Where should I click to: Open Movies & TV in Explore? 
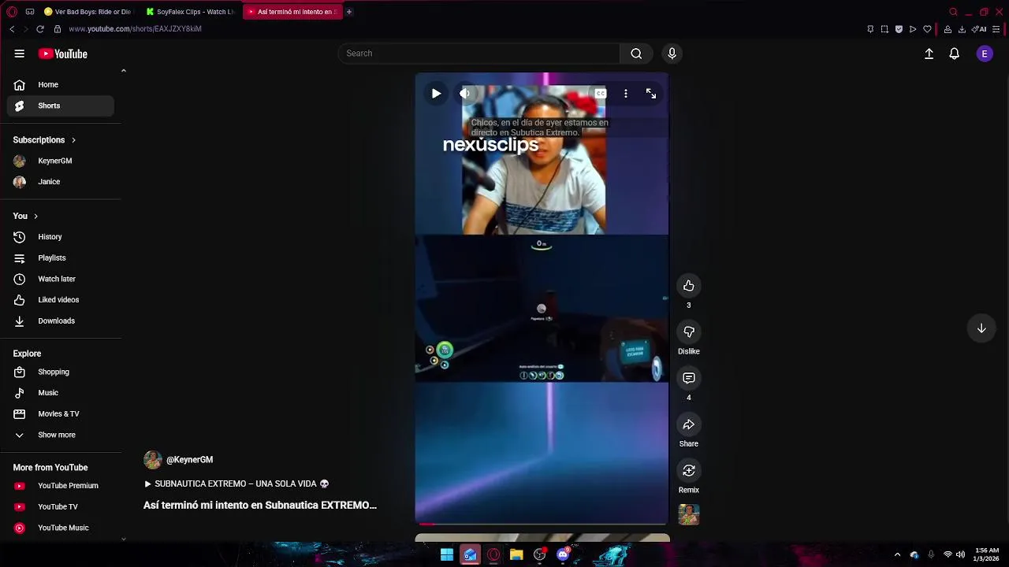(x=61, y=413)
